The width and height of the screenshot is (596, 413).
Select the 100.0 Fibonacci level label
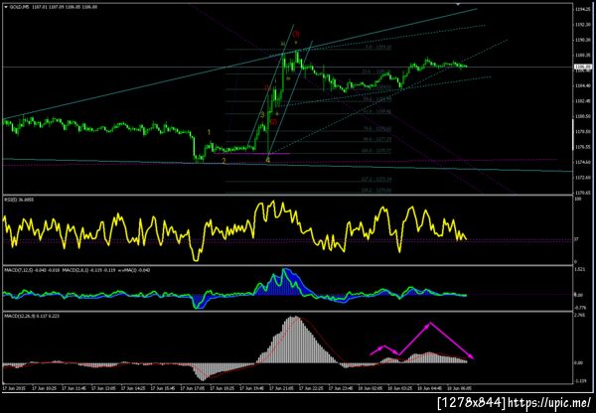coord(376,151)
